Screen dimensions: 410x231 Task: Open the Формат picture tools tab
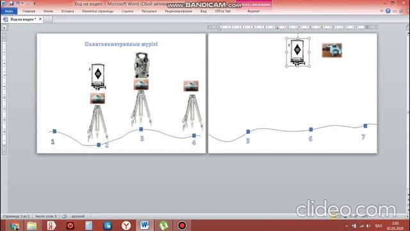pos(254,12)
